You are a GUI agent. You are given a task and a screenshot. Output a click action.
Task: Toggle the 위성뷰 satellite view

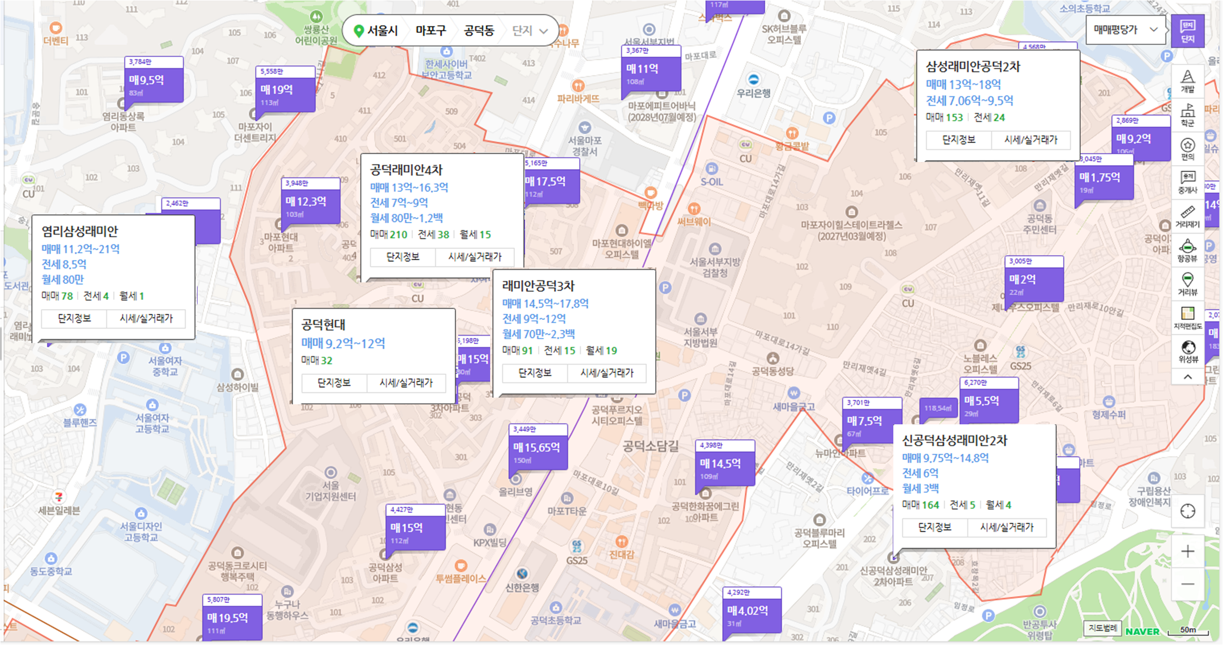pyautogui.click(x=1187, y=352)
